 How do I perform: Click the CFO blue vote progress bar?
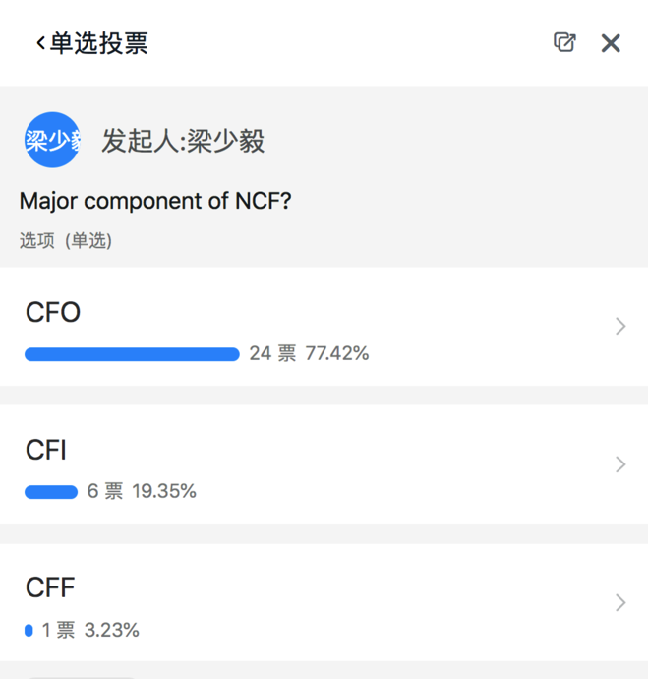click(x=132, y=354)
